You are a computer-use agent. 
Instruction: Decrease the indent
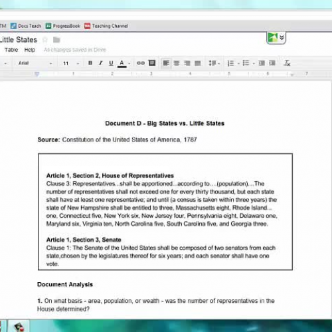click(x=262, y=63)
